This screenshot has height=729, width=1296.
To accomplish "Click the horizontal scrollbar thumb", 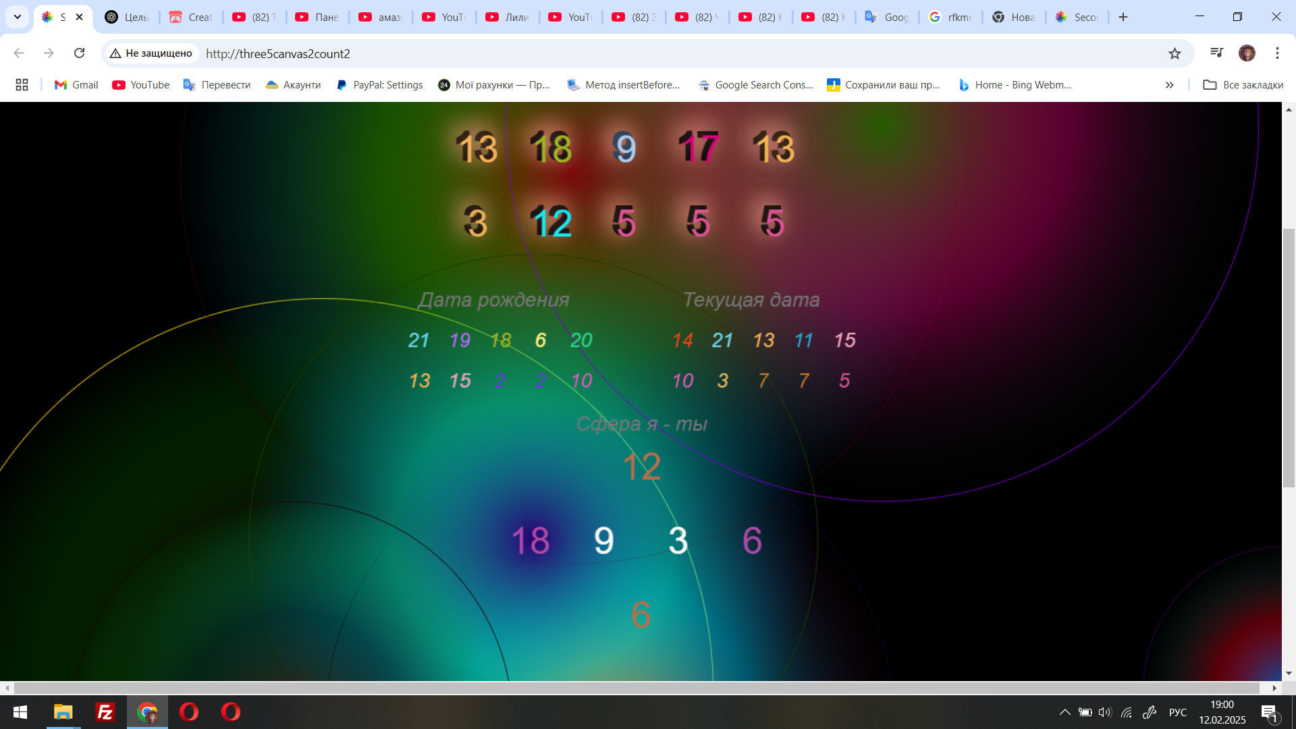I will (637, 688).
